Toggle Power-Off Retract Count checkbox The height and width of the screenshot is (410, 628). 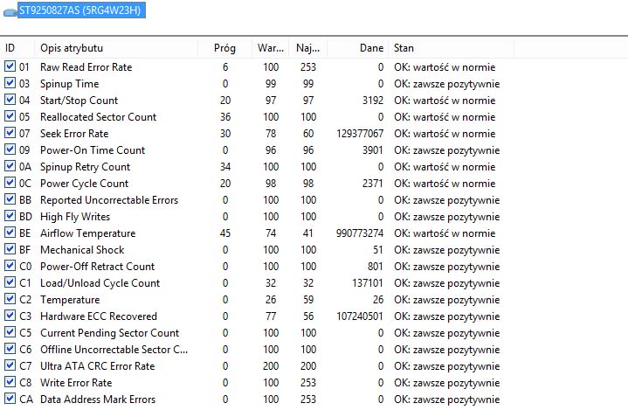point(10,266)
